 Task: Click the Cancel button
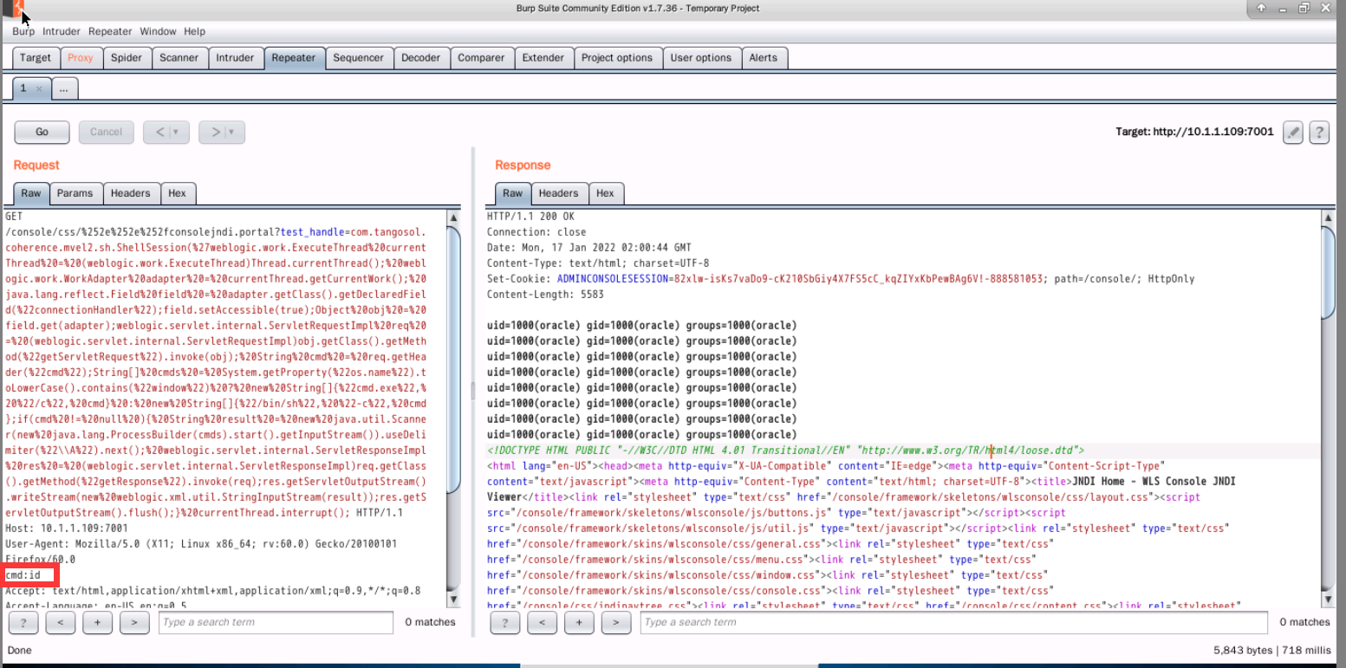tap(106, 132)
